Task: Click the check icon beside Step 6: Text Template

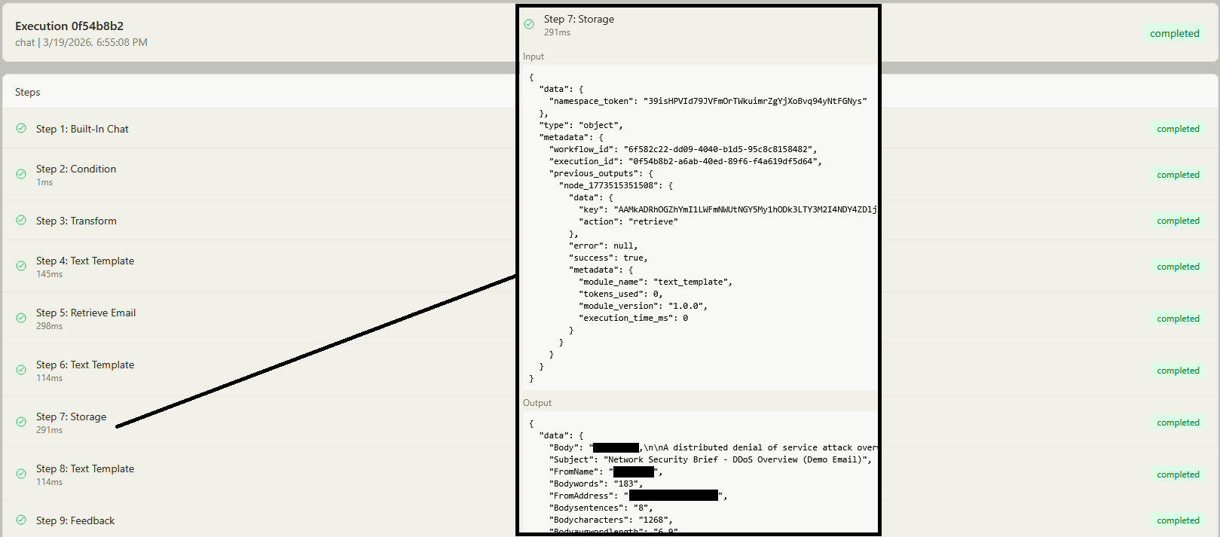Action: (21, 370)
